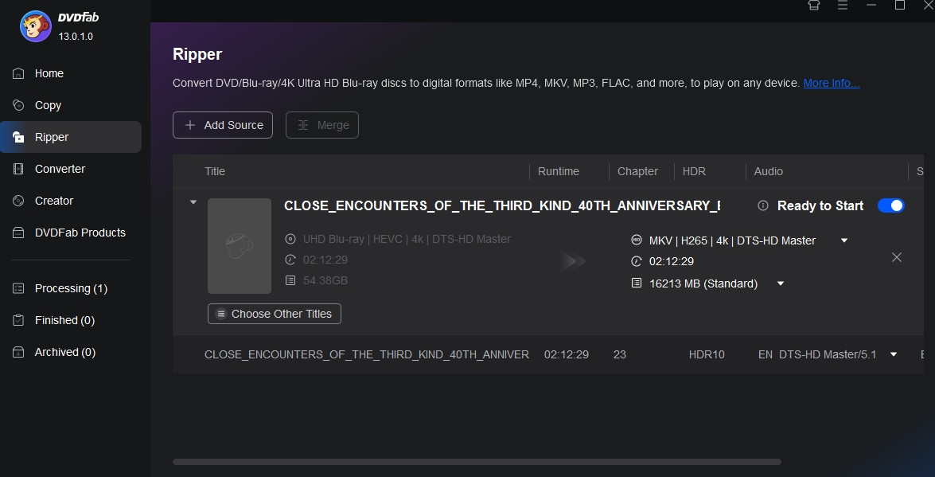
Task: Click the disc cover thumbnail placeholder
Action: pyautogui.click(x=239, y=246)
